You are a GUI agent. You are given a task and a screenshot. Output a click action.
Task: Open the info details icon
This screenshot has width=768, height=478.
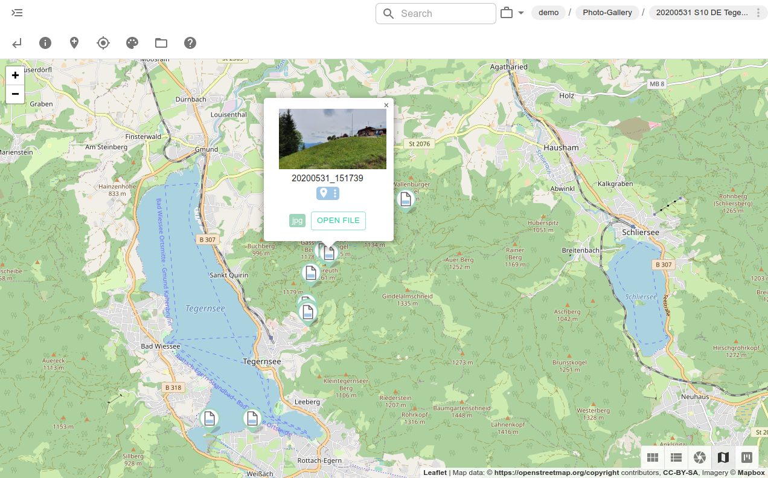(x=45, y=43)
